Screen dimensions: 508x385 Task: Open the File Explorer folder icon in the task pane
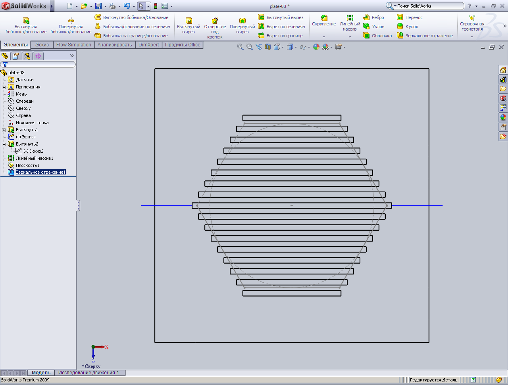click(x=503, y=89)
